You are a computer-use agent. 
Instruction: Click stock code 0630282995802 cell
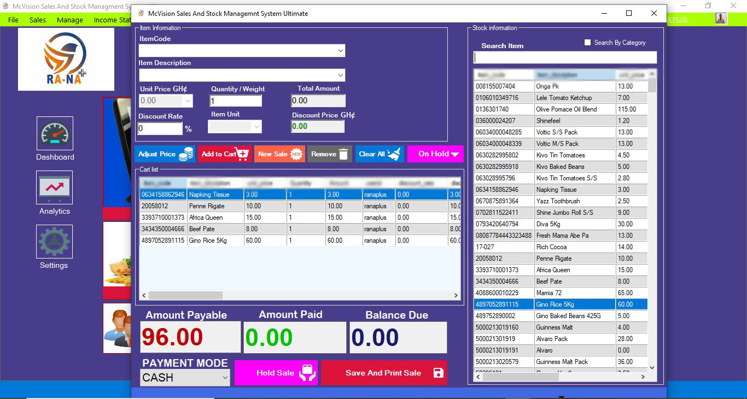click(x=504, y=155)
